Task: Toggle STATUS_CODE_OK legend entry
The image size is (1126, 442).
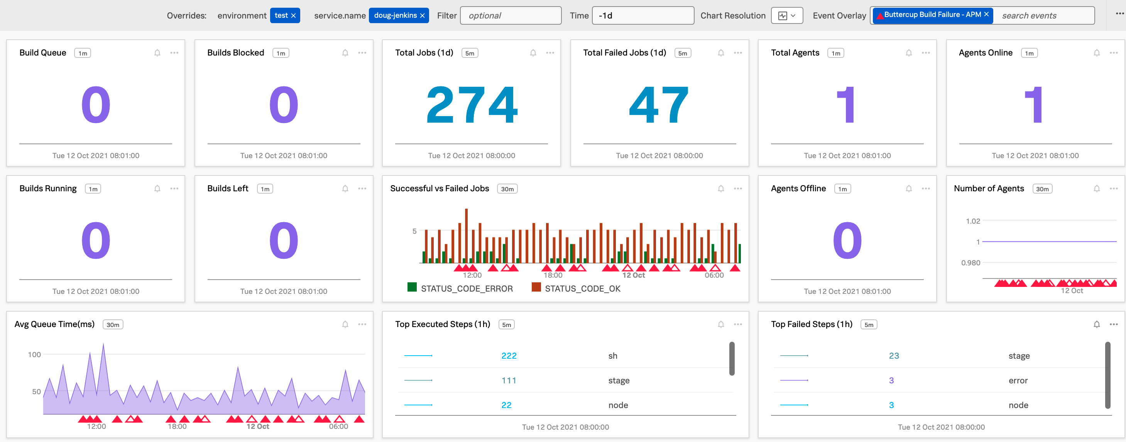Action: (x=582, y=289)
